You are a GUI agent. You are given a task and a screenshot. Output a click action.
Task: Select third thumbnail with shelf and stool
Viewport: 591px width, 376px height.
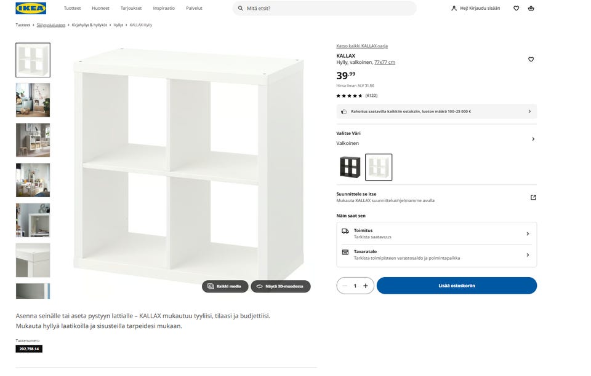pos(33,140)
